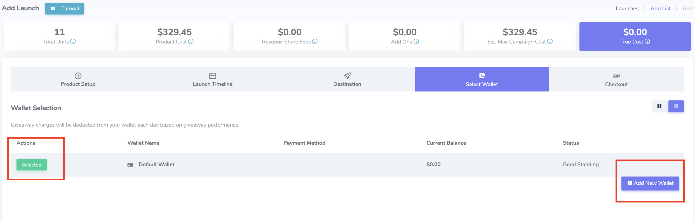Click the Revenue Share Fees info icon

pyautogui.click(x=315, y=42)
